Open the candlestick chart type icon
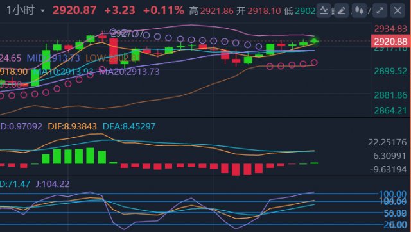 click(x=359, y=11)
